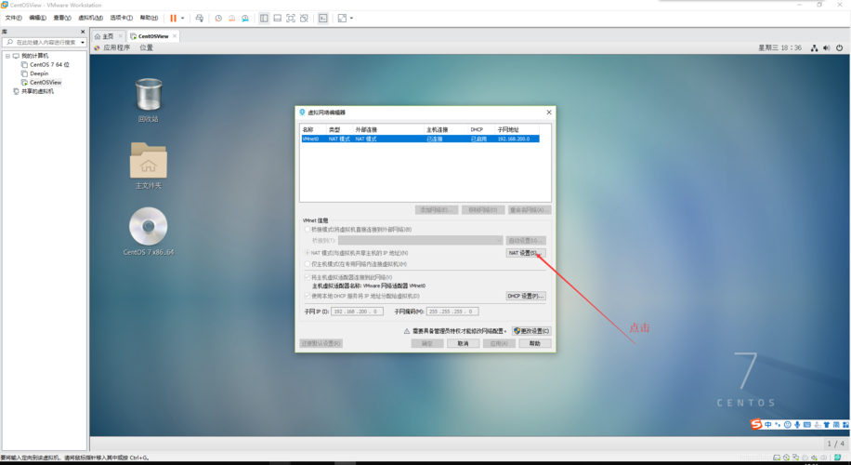Open the snapshot manager toolbar icon
This screenshot has height=465, width=851.
pyautogui.click(x=245, y=18)
